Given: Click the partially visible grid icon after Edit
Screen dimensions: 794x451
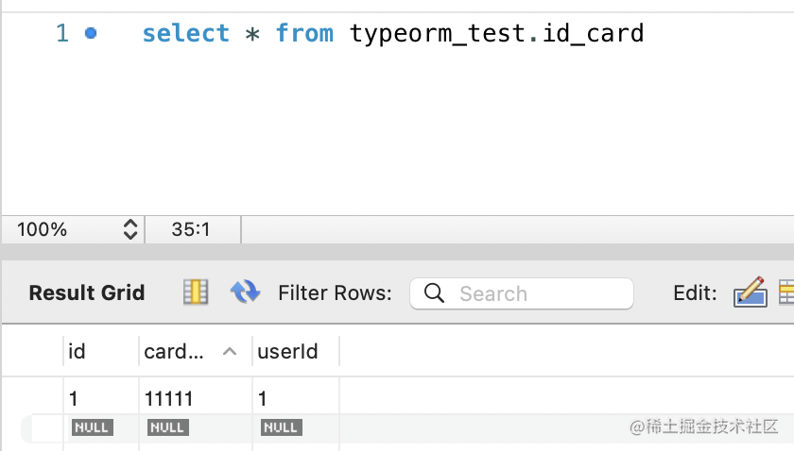Looking at the screenshot, I should tap(785, 292).
